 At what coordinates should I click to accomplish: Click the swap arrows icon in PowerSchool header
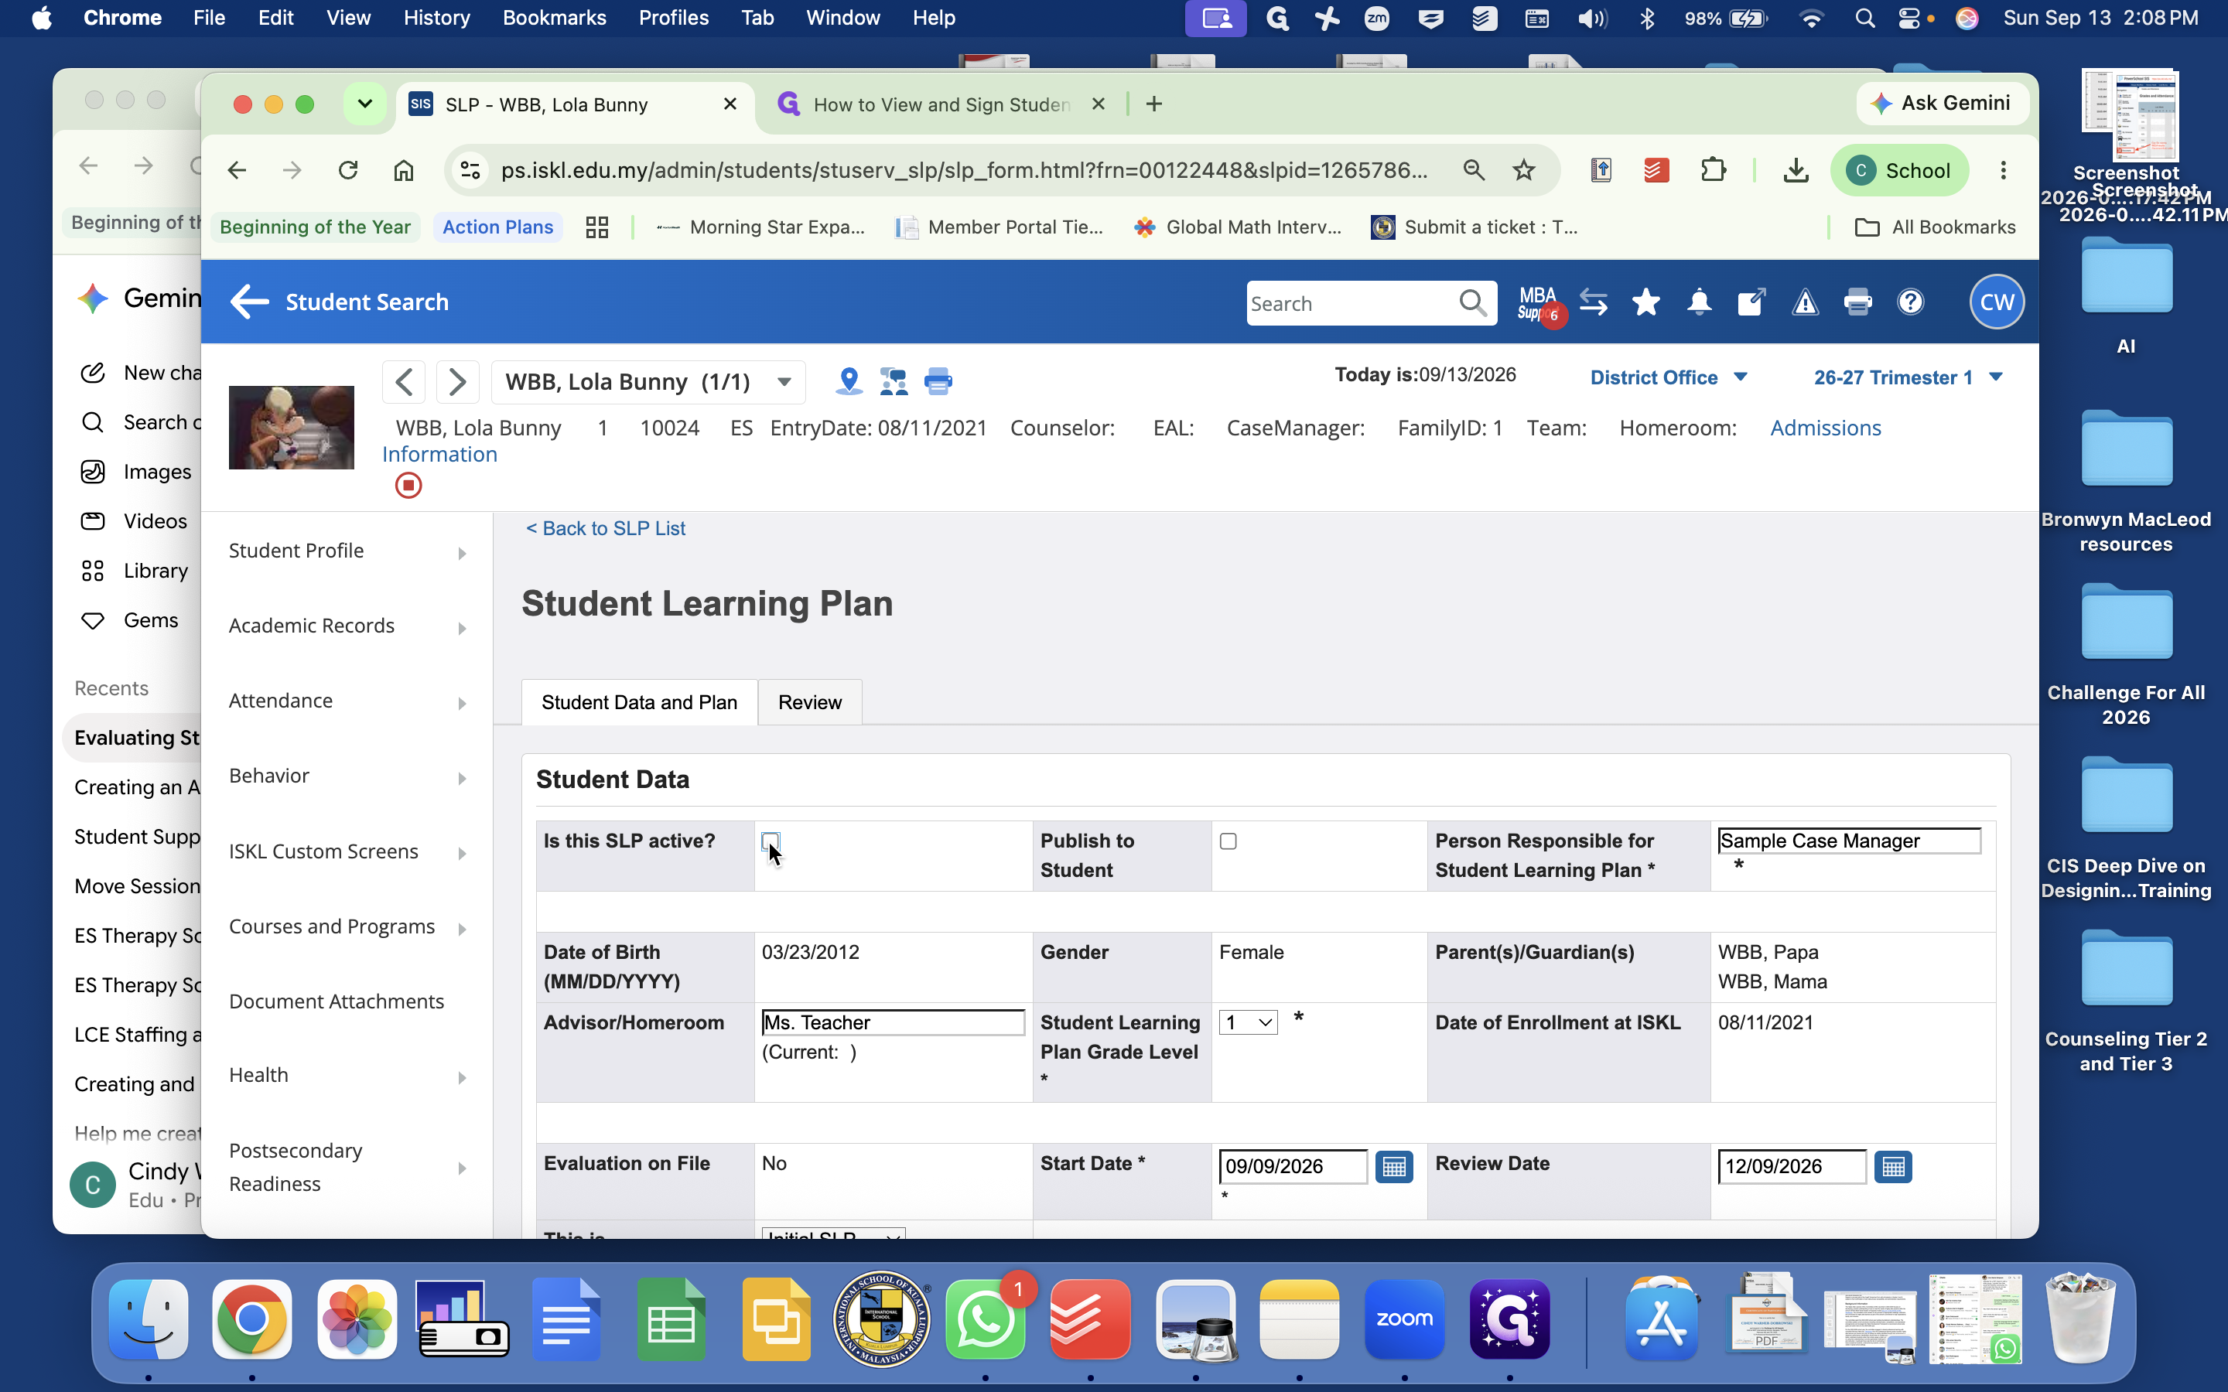(1594, 302)
